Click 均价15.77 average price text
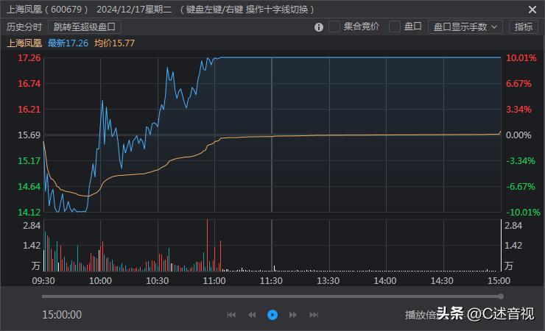The image size is (545, 331). pos(114,43)
